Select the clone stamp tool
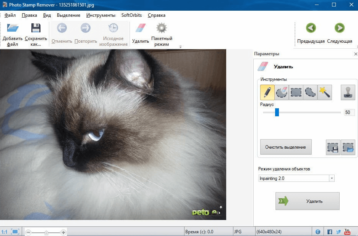 pos(348,93)
